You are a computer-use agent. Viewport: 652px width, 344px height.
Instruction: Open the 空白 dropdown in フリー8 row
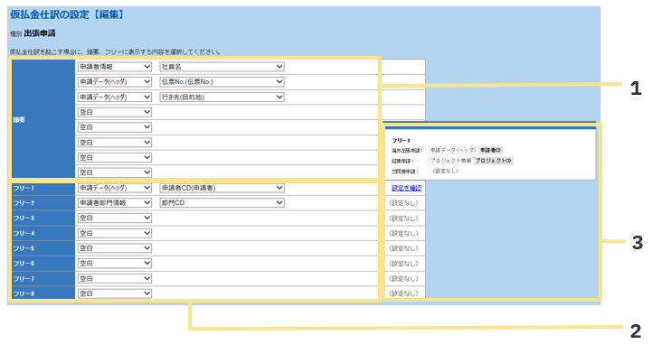(114, 293)
